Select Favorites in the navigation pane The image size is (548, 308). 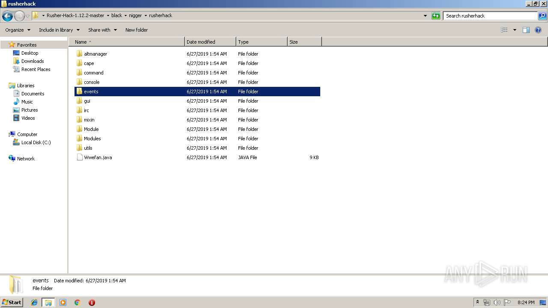(x=27, y=45)
